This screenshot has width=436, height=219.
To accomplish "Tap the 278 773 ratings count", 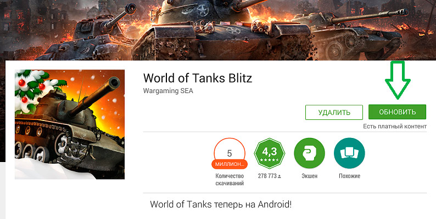I will tap(267, 176).
